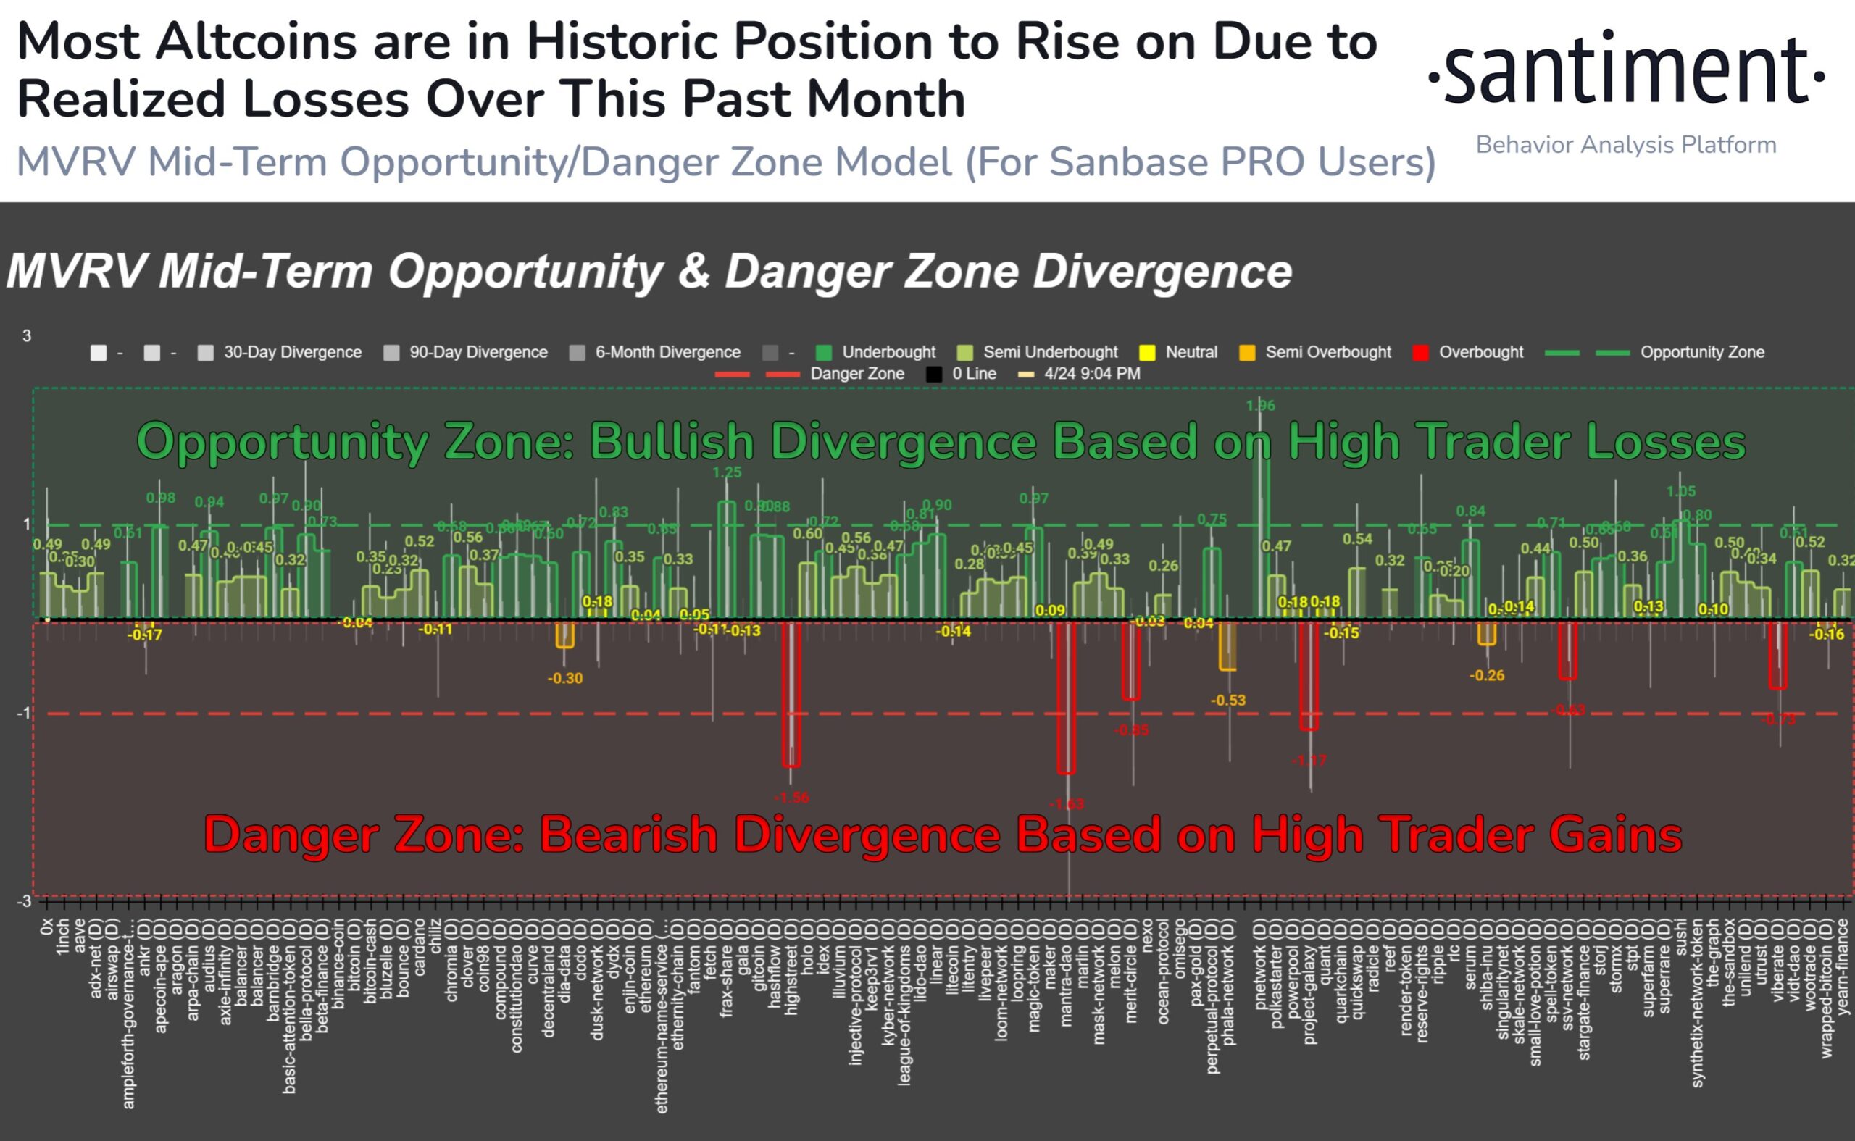The image size is (1855, 1141).
Task: Click the yellow Neutral legend swatch
Action: coord(1146,352)
